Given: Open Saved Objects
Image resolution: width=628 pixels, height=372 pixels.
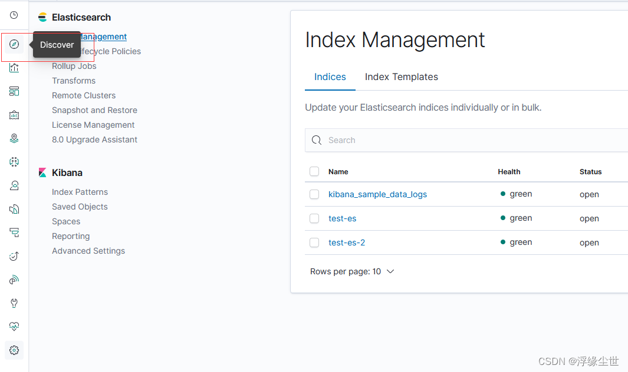Looking at the screenshot, I should pyautogui.click(x=80, y=207).
